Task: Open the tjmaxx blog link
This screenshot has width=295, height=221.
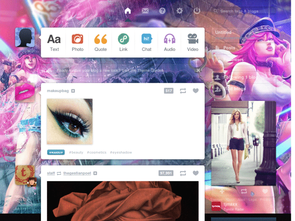Action: (x=230, y=204)
